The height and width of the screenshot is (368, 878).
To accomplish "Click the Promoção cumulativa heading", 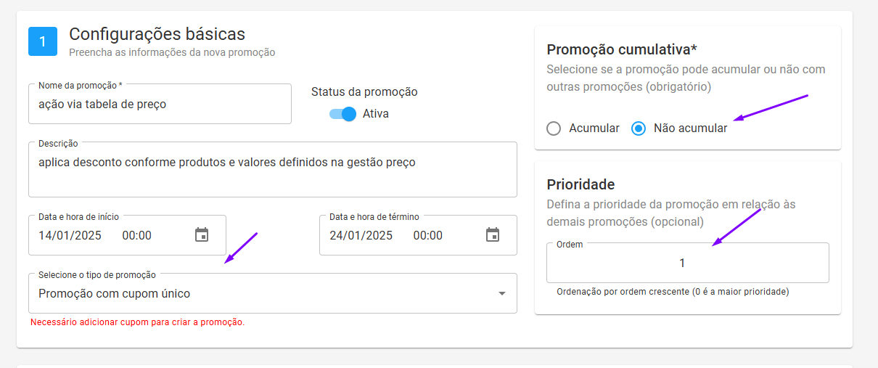I will (622, 49).
